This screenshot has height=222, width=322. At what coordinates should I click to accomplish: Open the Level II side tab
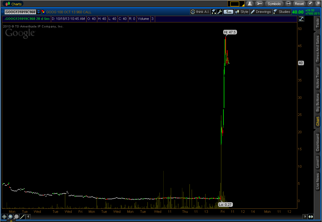[x=318, y=162]
